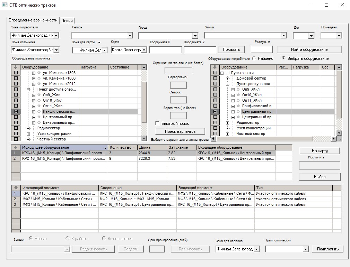Image resolution: width=350 pixels, height=267 pixels.
Task: Open the Карта dropdown
Action: click(144, 50)
